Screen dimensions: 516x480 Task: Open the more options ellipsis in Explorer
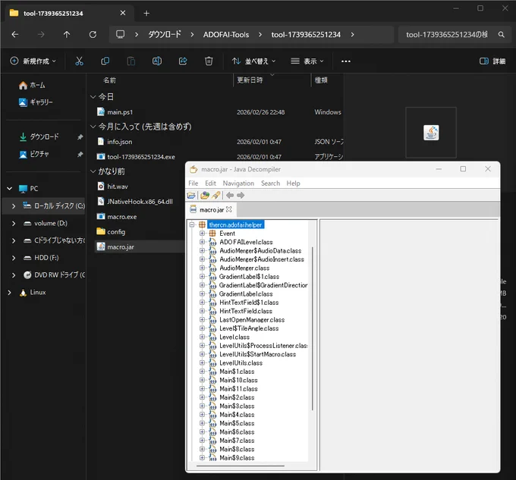(x=346, y=61)
